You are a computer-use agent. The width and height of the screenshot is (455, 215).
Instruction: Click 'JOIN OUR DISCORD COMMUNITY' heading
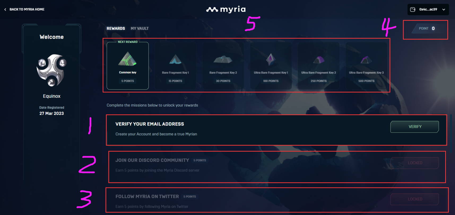tap(152, 160)
